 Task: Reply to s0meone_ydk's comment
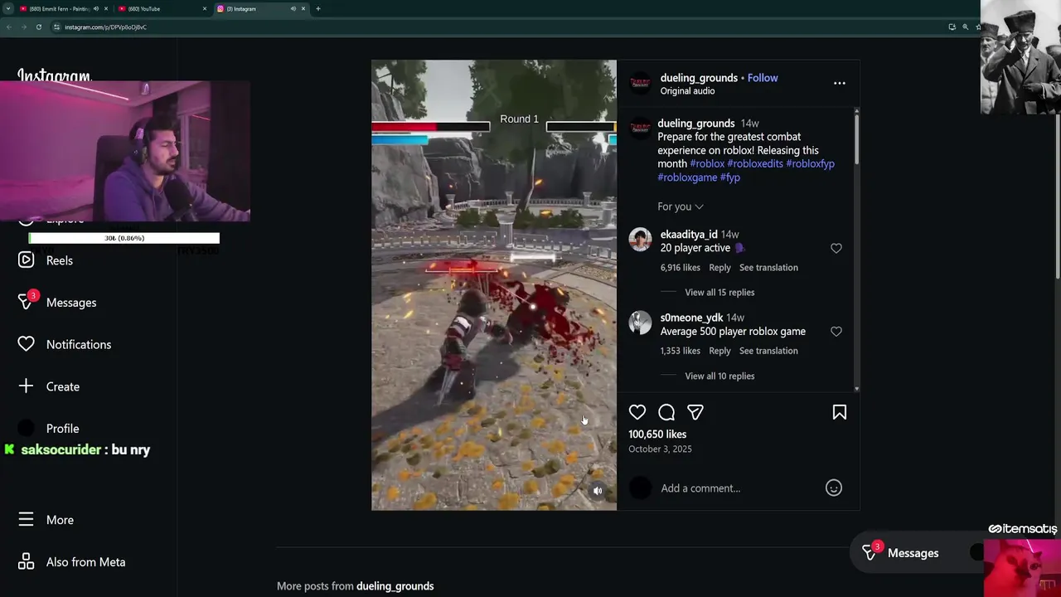click(719, 351)
